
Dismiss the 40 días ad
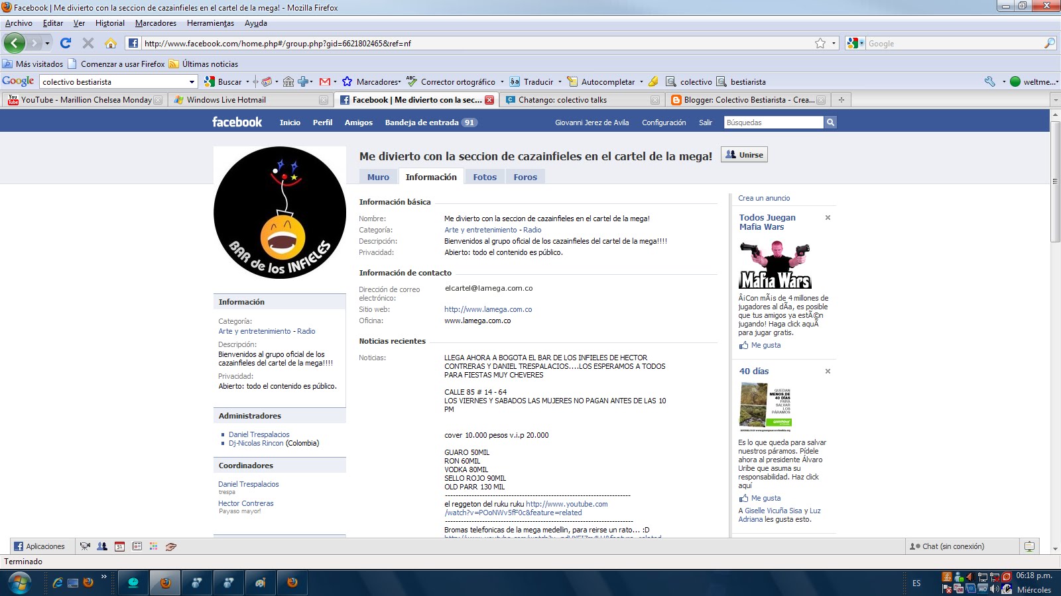point(828,371)
